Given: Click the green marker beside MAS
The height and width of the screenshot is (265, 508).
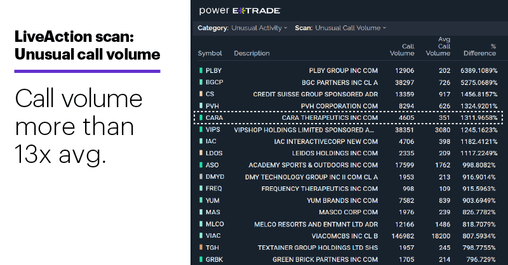Looking at the screenshot, I should (201, 212).
